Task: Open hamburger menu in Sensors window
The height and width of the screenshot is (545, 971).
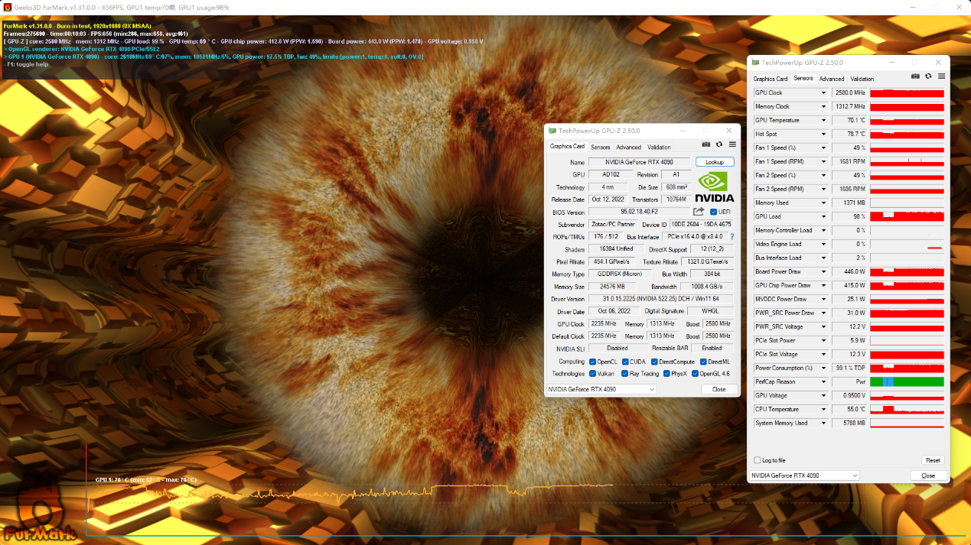Action: pos(942,76)
